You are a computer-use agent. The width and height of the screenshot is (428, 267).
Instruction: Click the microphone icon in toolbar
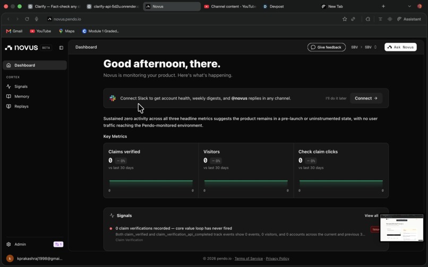coord(36,19)
